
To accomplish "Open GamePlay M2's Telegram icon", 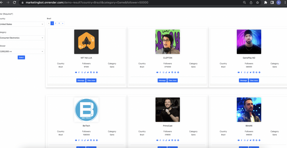I will [259, 72].
